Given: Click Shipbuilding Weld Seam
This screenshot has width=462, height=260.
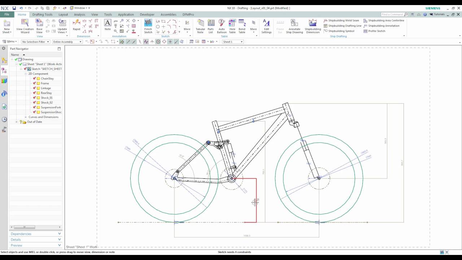Looking at the screenshot, I should coord(341,21).
